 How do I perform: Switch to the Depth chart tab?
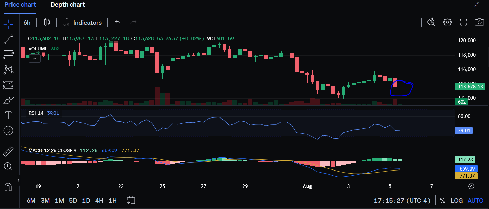[68, 5]
